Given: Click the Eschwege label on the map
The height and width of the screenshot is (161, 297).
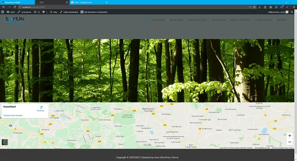Looking at the screenshot, I should click(x=54, y=118).
